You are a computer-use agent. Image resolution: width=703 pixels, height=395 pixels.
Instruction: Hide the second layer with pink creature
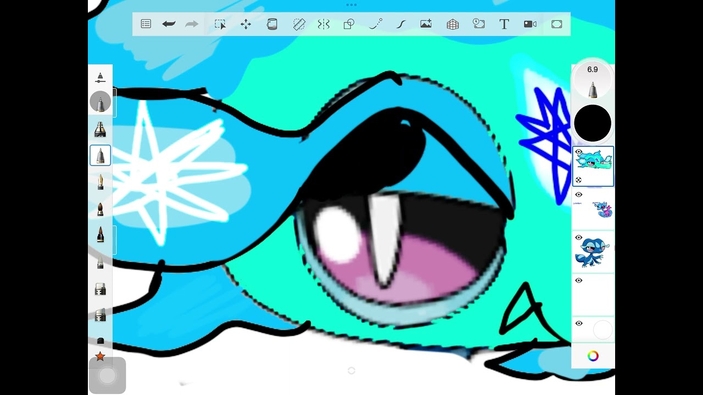coord(578,195)
